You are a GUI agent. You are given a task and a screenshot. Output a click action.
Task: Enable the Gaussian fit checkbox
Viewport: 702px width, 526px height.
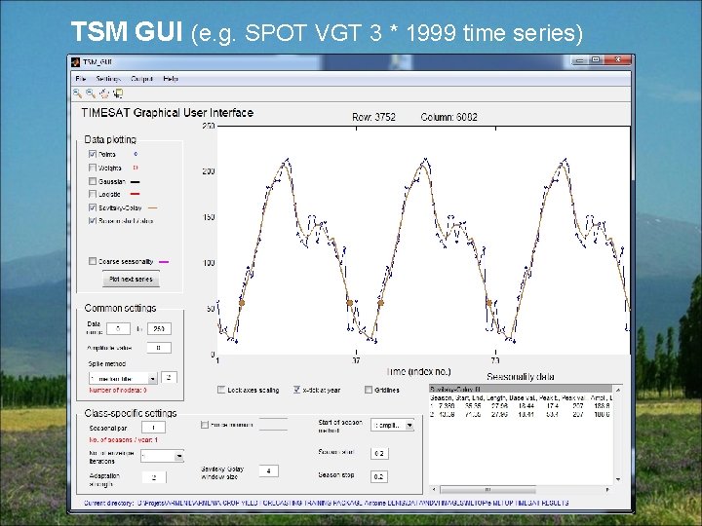pos(93,181)
